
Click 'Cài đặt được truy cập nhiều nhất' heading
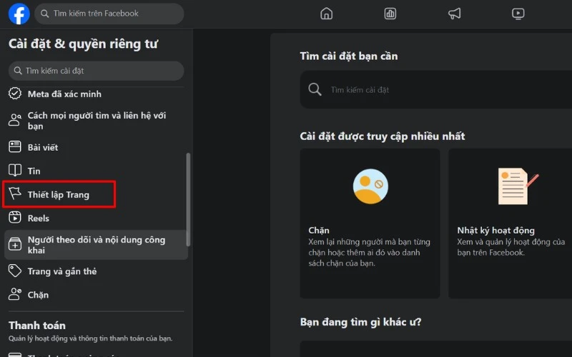[383, 136]
